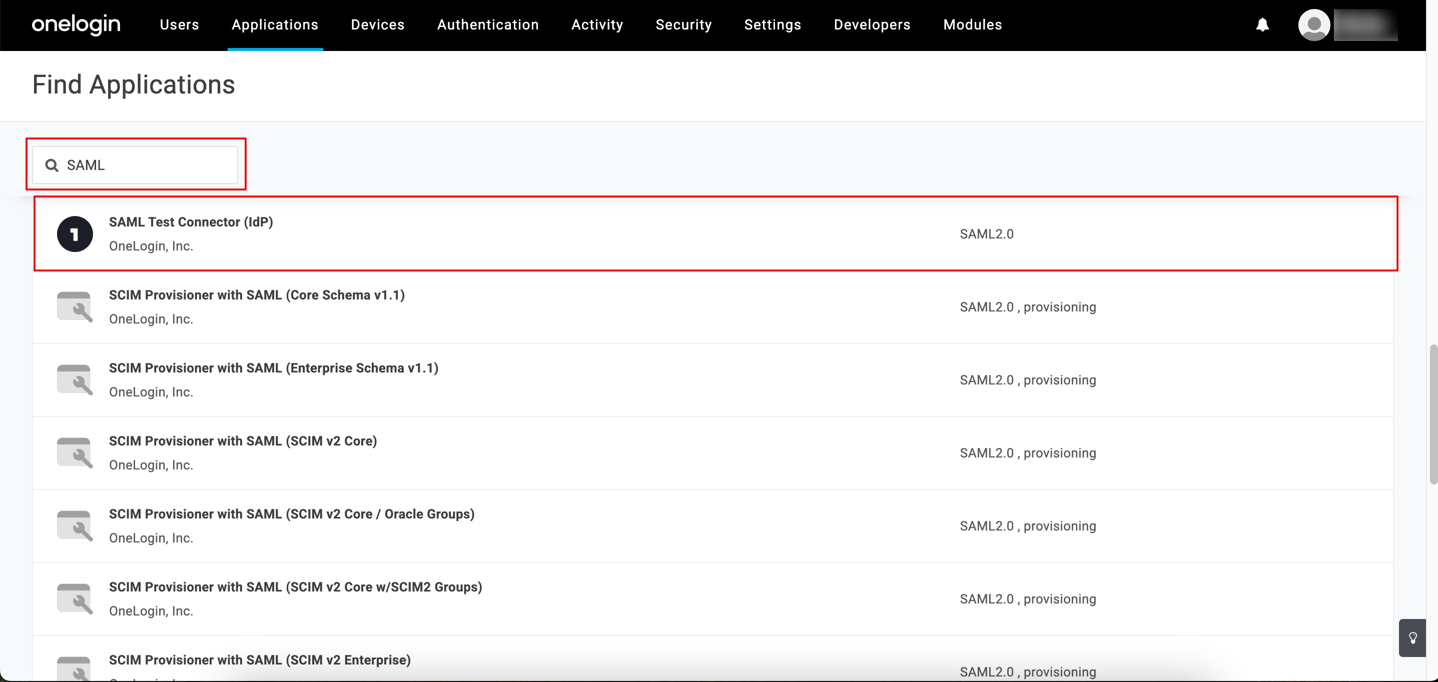Viewport: 1438px width, 682px height.
Task: Click the search magnifier icon
Action: pyautogui.click(x=52, y=165)
